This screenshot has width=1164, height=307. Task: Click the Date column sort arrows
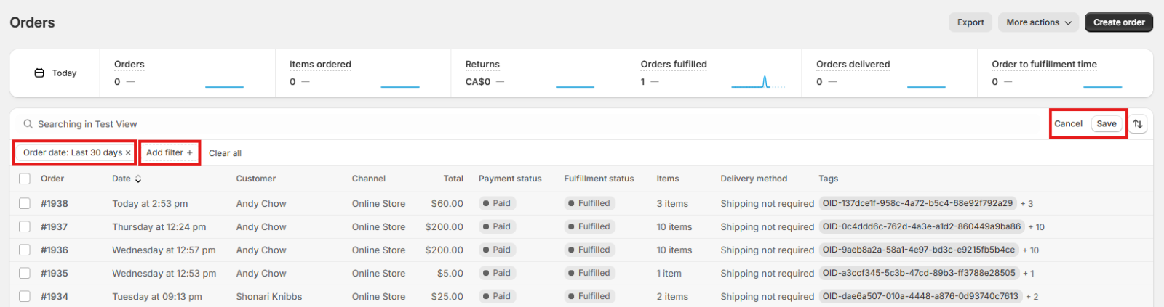tap(138, 179)
